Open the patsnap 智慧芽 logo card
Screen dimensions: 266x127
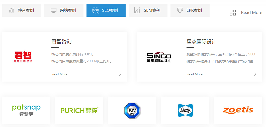[26, 110]
